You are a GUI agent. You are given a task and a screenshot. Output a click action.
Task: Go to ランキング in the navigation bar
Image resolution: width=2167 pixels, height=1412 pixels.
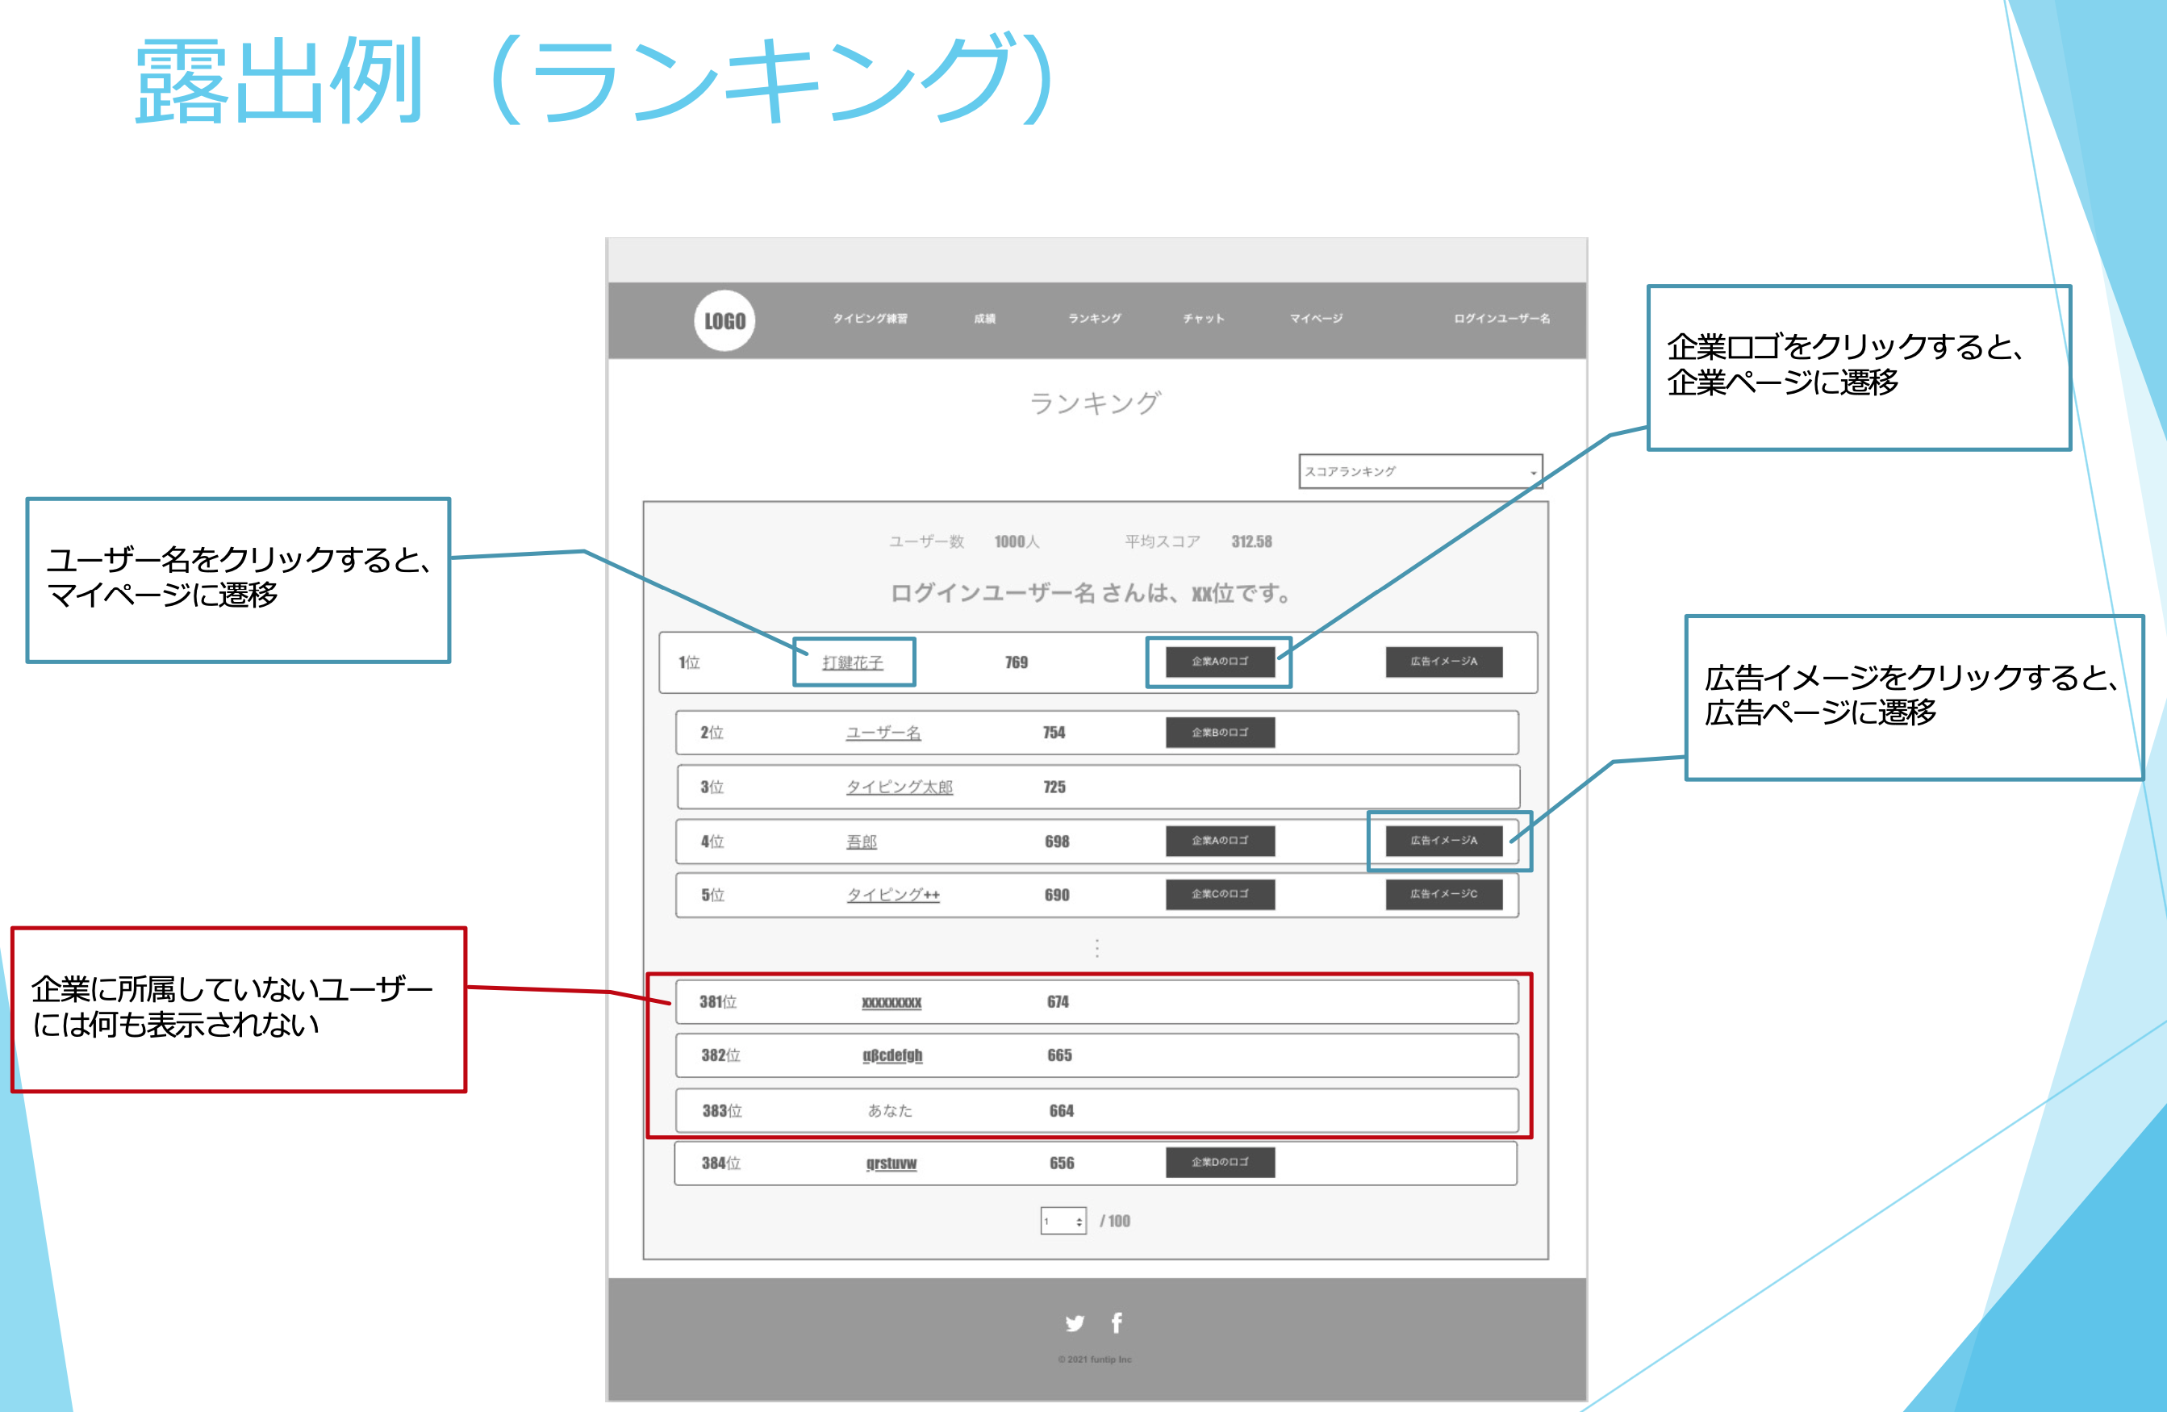(x=1095, y=319)
